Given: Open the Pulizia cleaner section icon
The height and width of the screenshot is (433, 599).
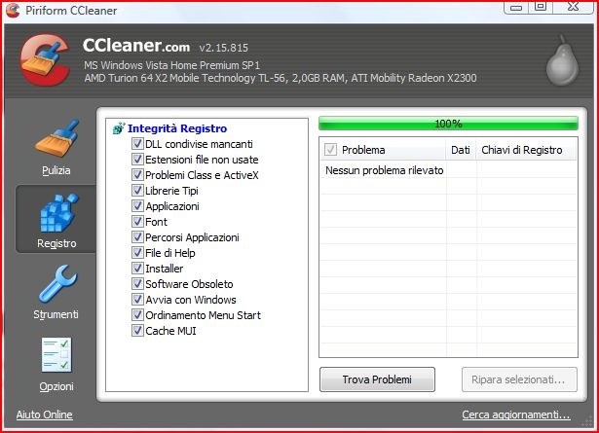Looking at the screenshot, I should pos(57,138).
